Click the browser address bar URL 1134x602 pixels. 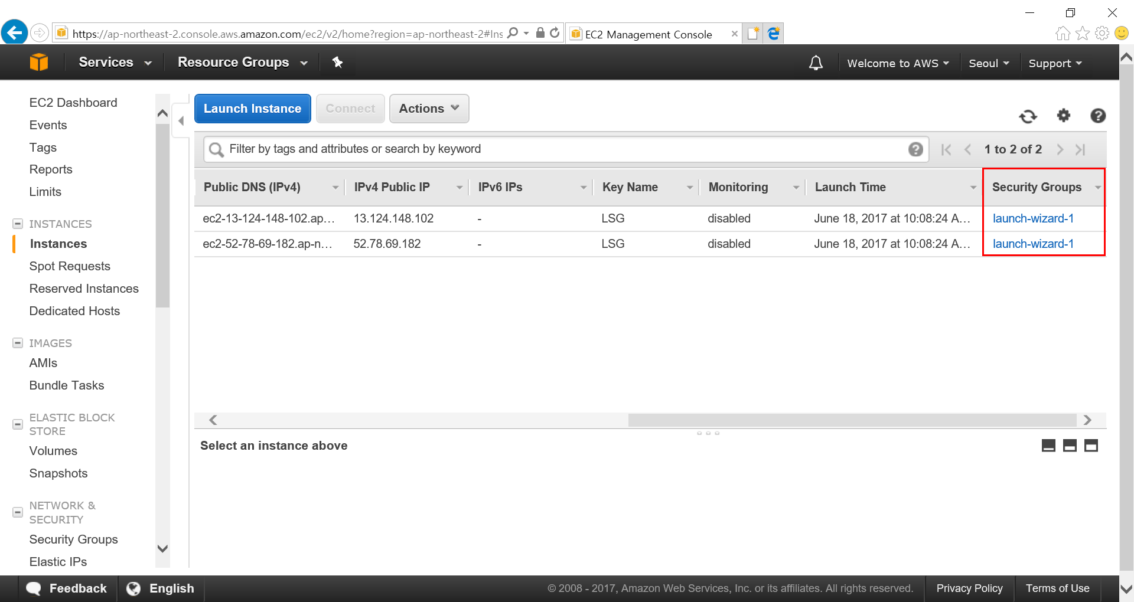click(x=287, y=34)
